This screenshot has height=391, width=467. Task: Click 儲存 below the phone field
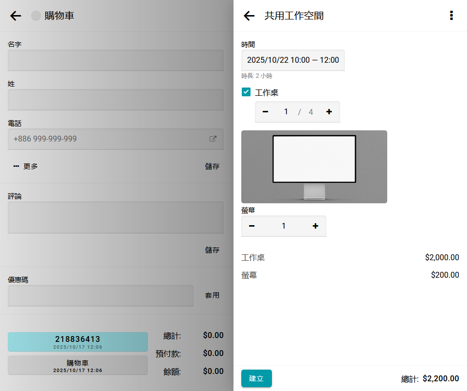click(x=212, y=166)
